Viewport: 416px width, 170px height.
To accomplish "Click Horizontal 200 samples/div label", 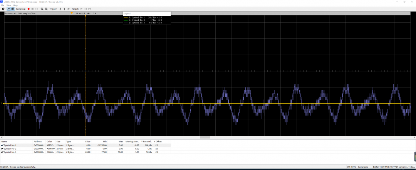I will [x=20, y=13].
